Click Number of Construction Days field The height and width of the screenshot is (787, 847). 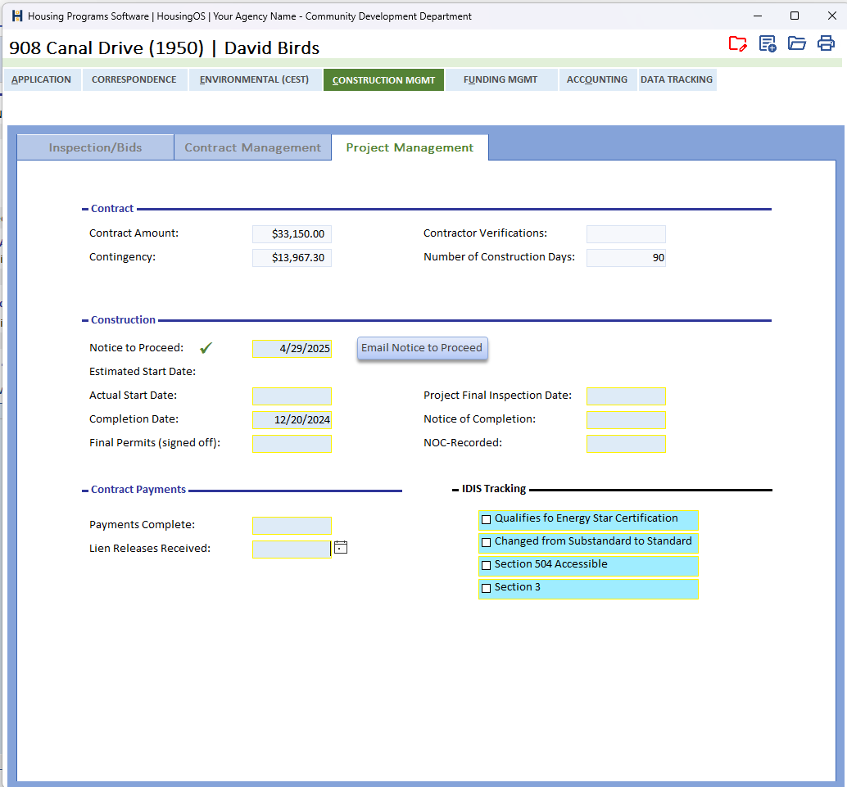point(626,258)
